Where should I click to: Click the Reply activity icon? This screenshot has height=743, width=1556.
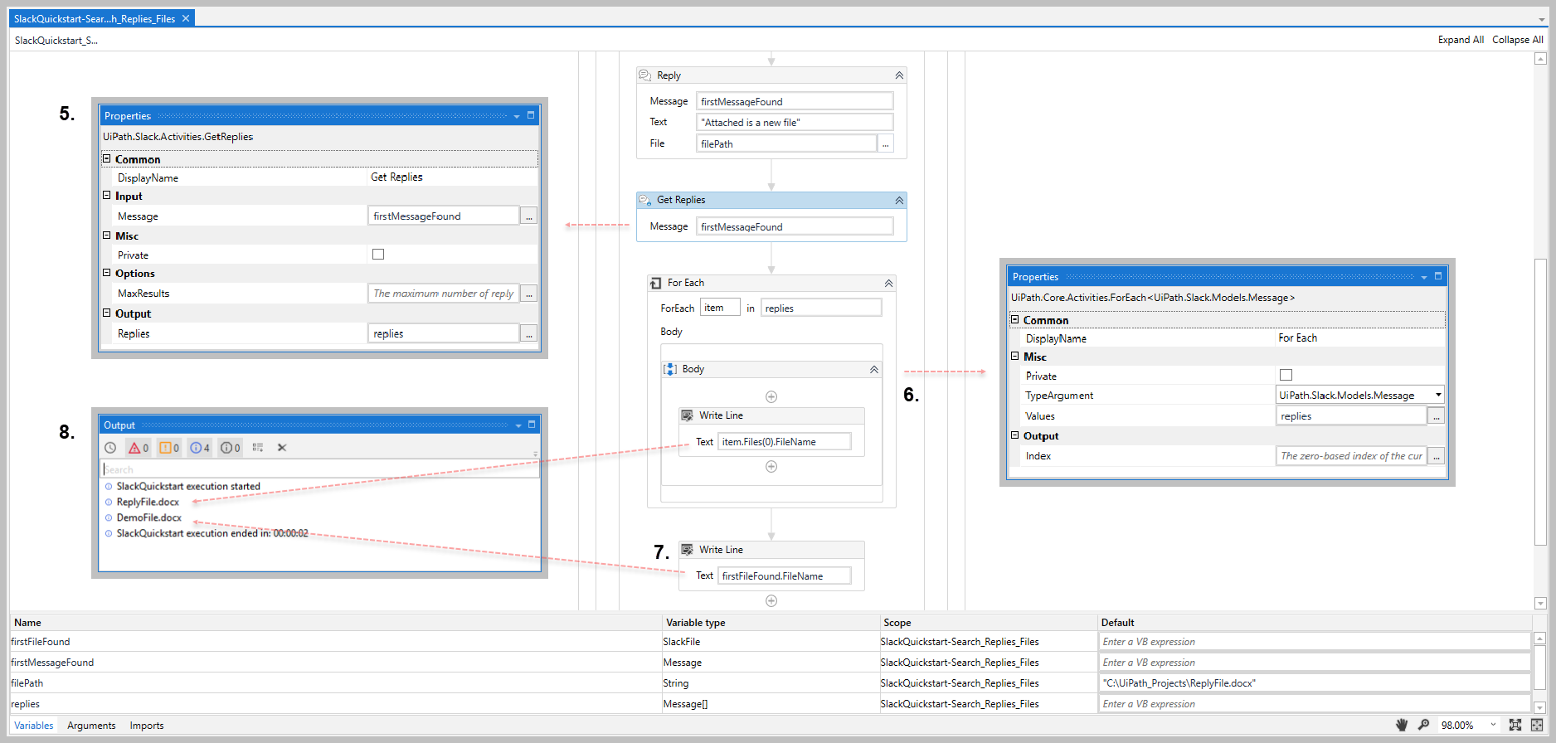click(x=644, y=75)
